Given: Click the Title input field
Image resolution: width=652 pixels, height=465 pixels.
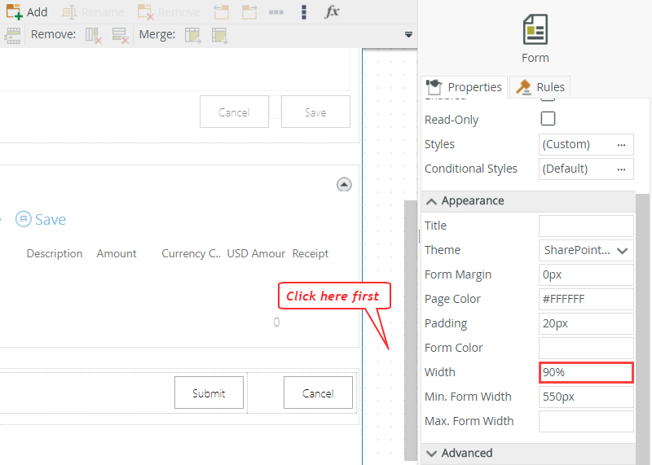Looking at the screenshot, I should point(586,226).
